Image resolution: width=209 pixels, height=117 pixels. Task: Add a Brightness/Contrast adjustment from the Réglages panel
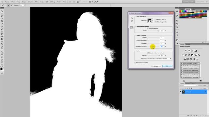pos(186,51)
